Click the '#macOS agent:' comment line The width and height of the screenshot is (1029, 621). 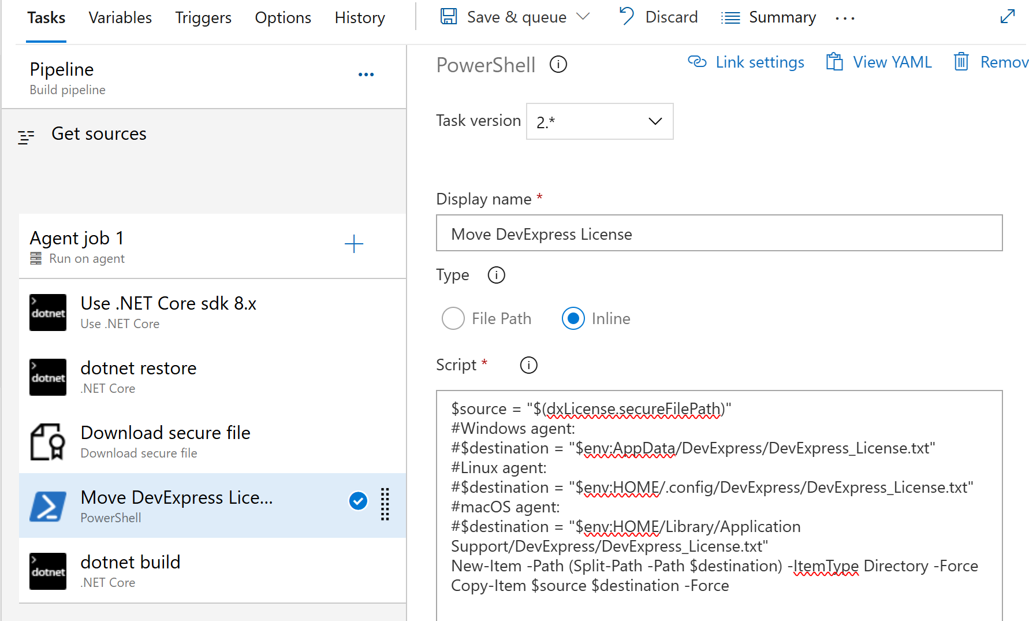pos(505,507)
